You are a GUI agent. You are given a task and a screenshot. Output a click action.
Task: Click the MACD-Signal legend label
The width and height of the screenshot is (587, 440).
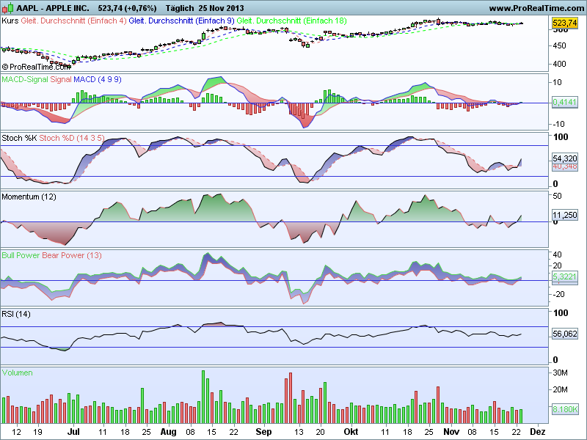click(x=25, y=79)
